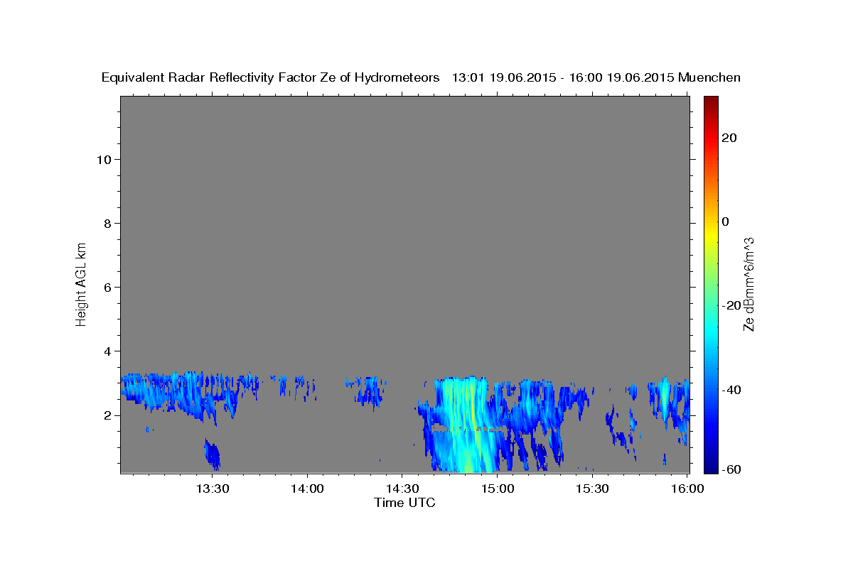Click the height tick label '6'

(x=108, y=287)
